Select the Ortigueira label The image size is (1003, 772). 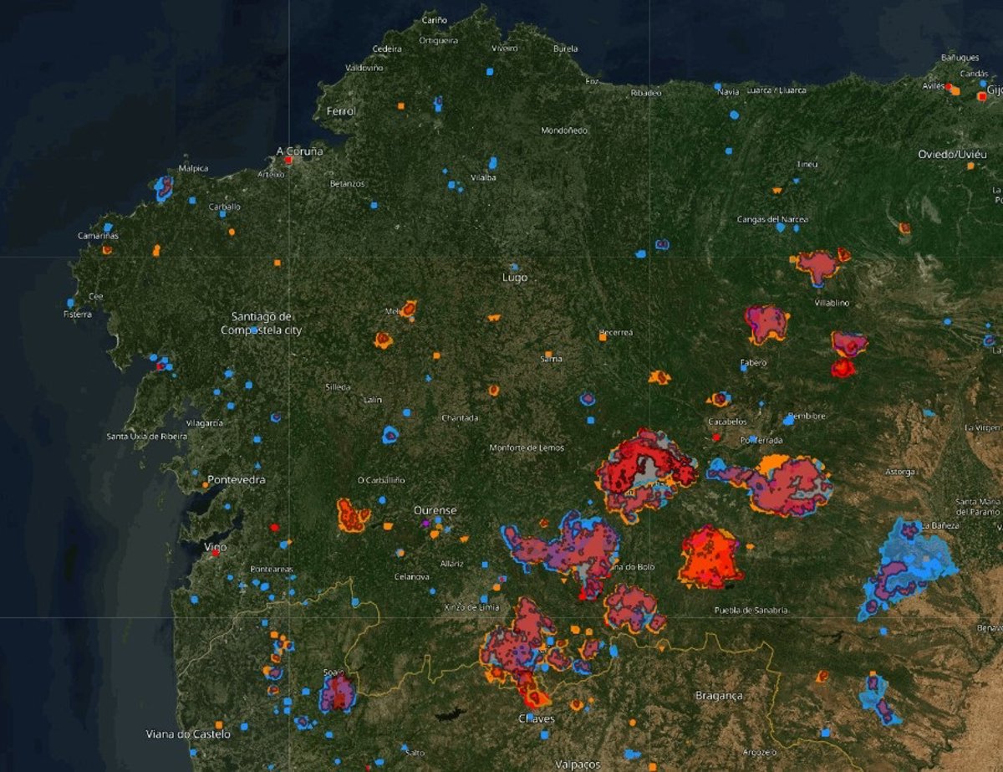[x=439, y=40]
